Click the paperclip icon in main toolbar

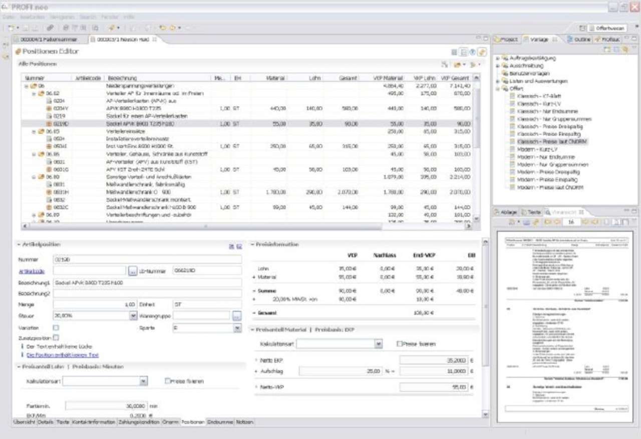[50, 28]
